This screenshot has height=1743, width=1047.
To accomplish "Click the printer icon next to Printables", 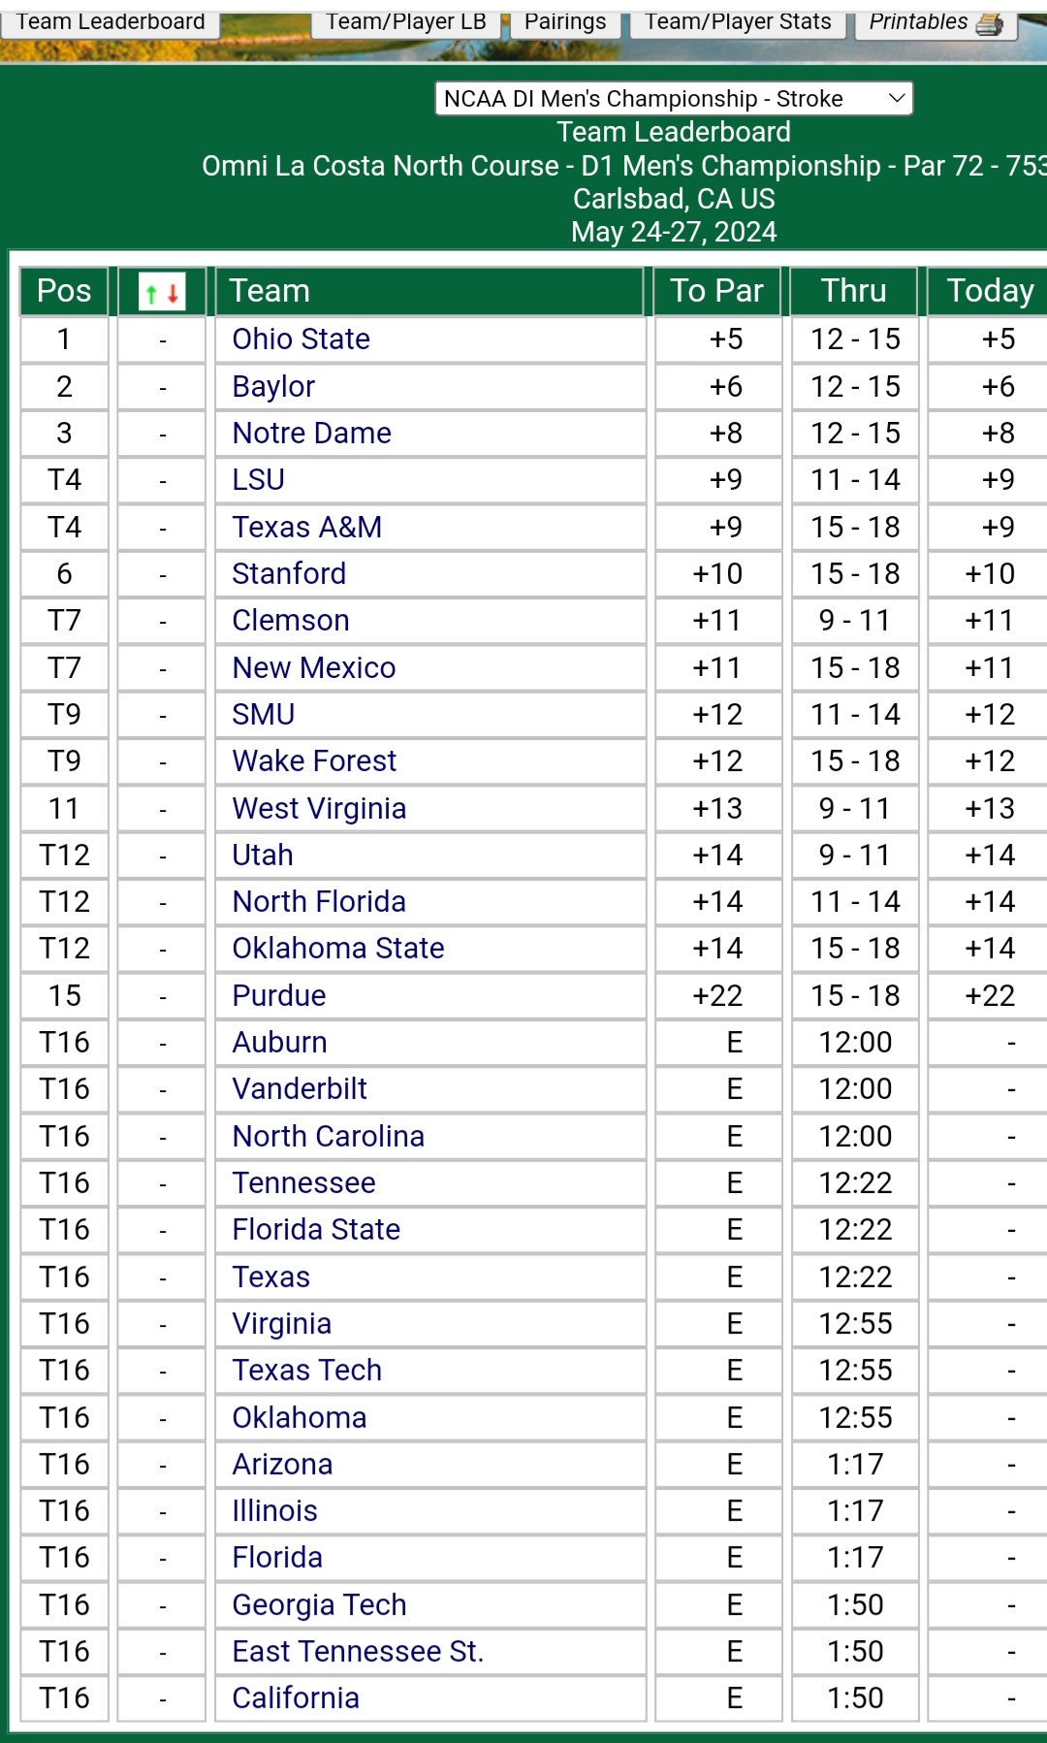I will coord(990,23).
